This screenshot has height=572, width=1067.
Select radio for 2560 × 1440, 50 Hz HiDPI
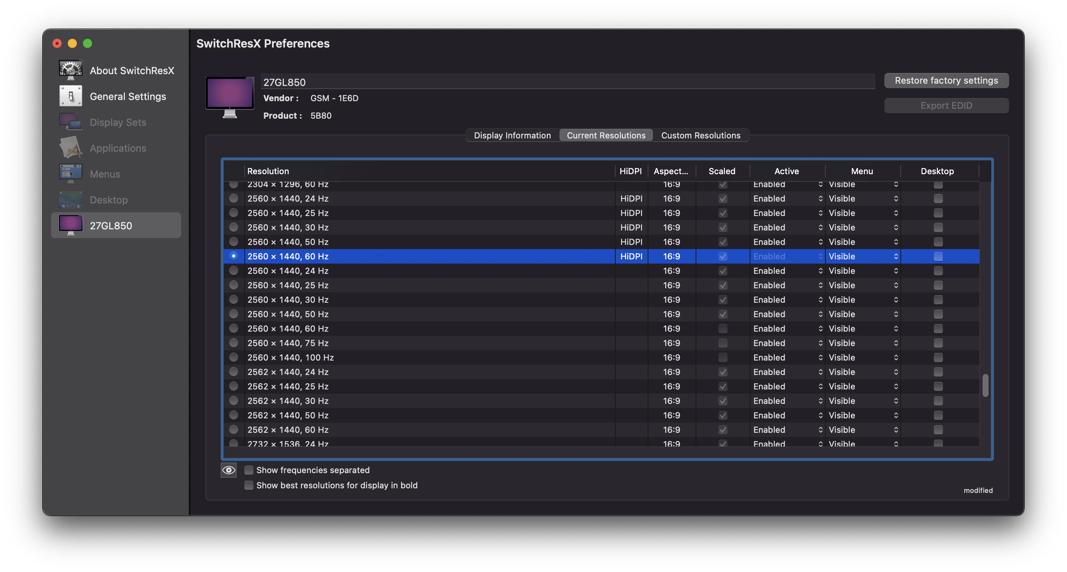click(234, 242)
